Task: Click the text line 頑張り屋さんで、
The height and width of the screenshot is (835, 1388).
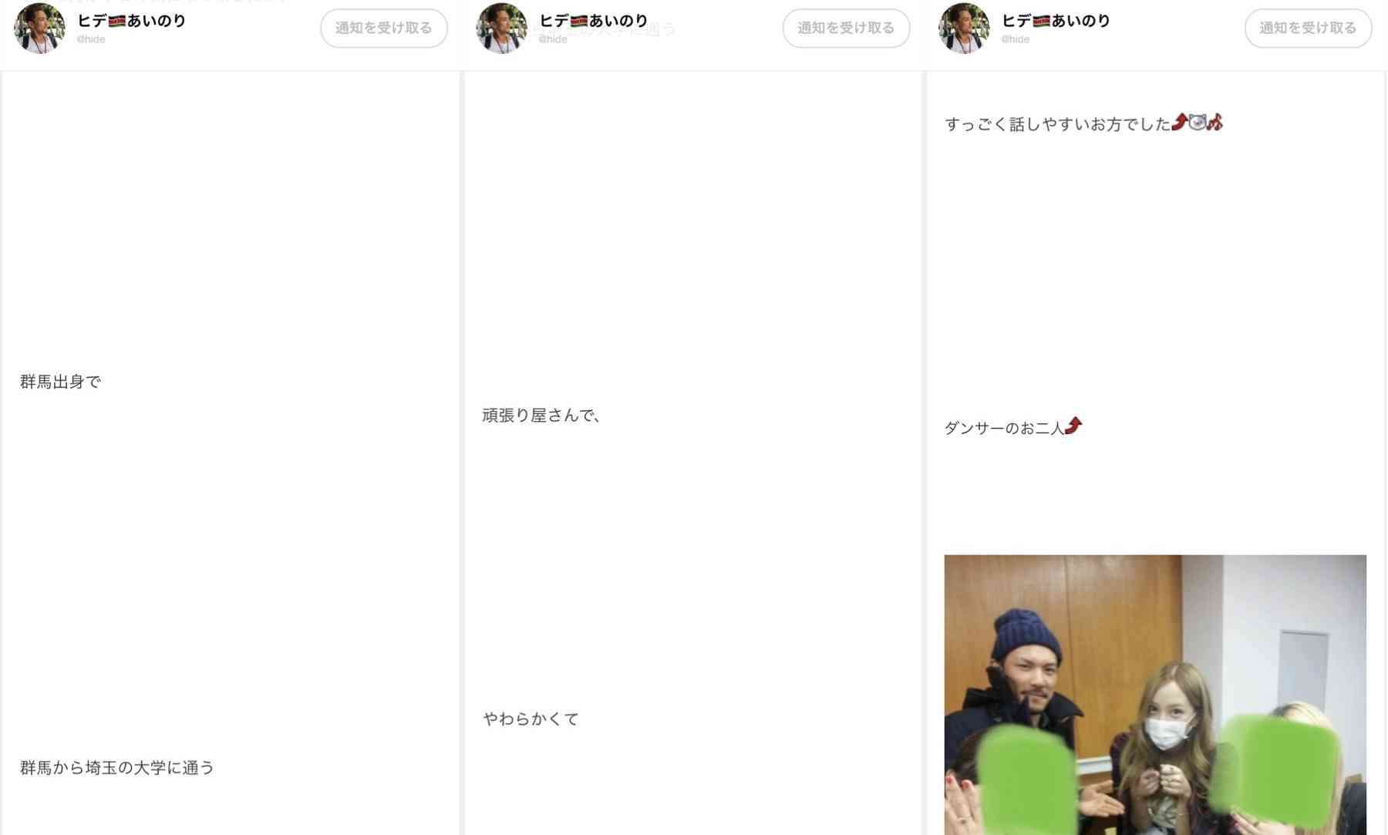Action: (x=541, y=416)
